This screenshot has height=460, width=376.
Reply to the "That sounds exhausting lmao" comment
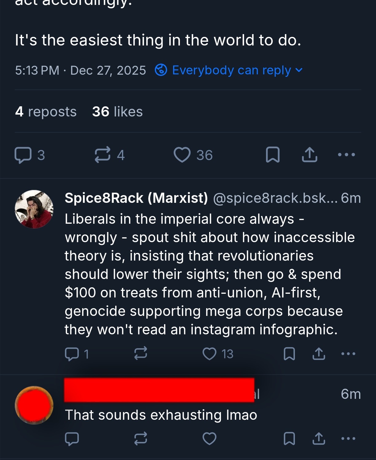tap(72, 438)
